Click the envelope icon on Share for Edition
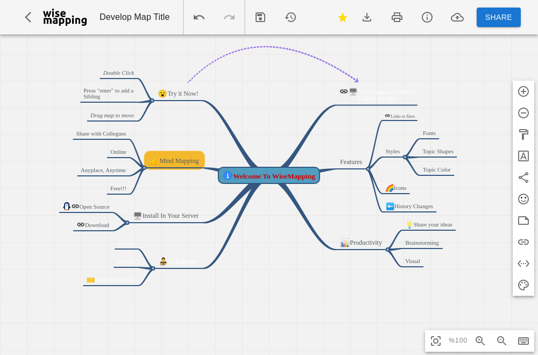 pyautogui.click(x=90, y=280)
